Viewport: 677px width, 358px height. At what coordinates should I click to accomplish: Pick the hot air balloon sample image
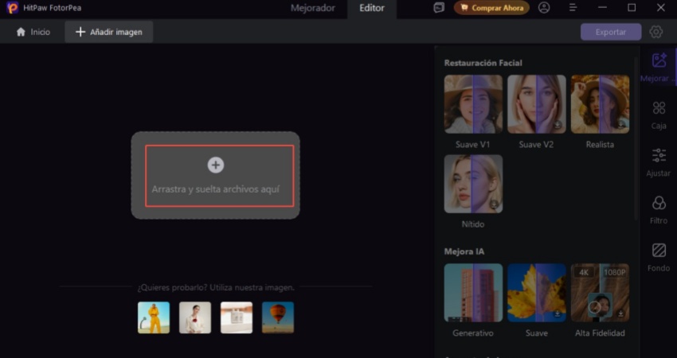pyautogui.click(x=278, y=317)
